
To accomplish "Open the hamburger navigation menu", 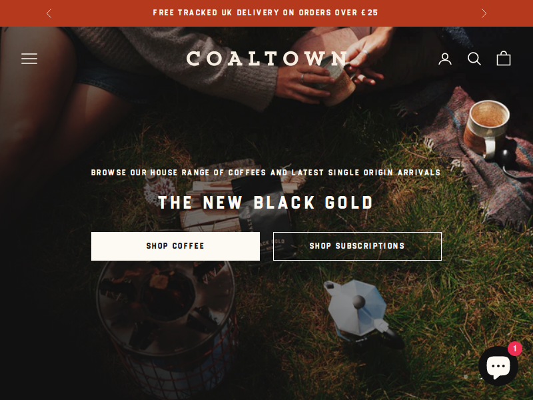I will [x=29, y=59].
